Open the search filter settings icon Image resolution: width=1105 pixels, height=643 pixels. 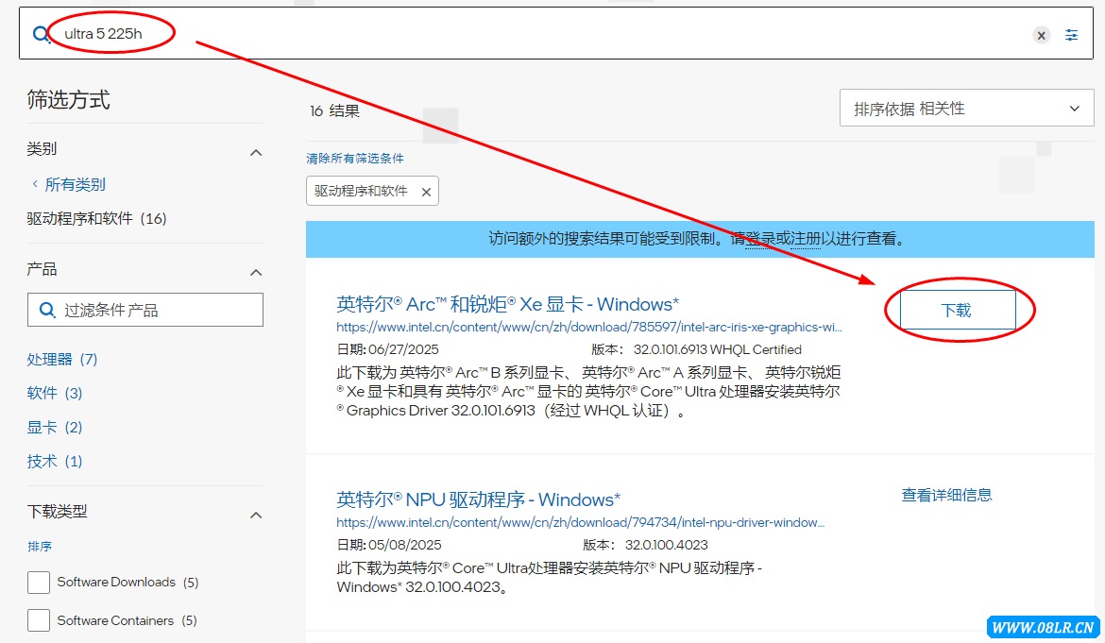tap(1071, 35)
